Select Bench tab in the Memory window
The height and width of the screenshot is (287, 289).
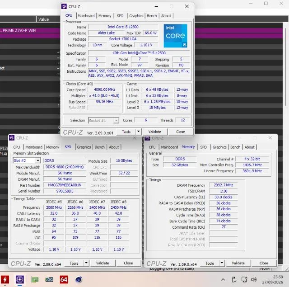(x=235, y=147)
